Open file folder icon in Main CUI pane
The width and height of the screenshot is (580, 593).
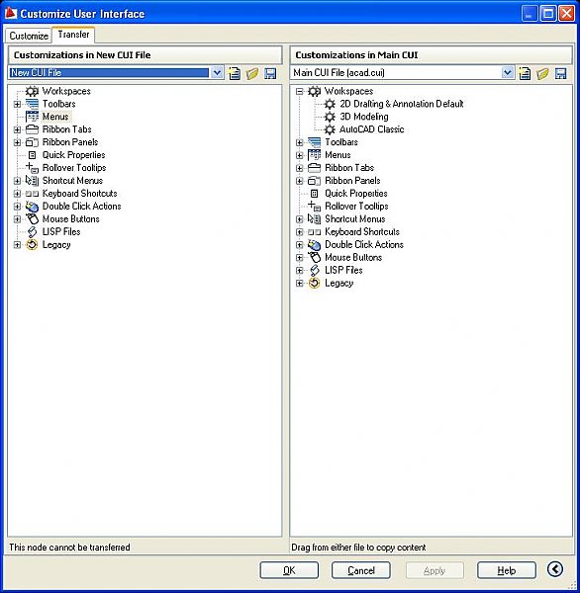[x=542, y=73]
